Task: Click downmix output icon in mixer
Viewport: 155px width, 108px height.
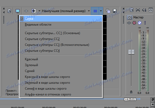Action: pos(138,10)
